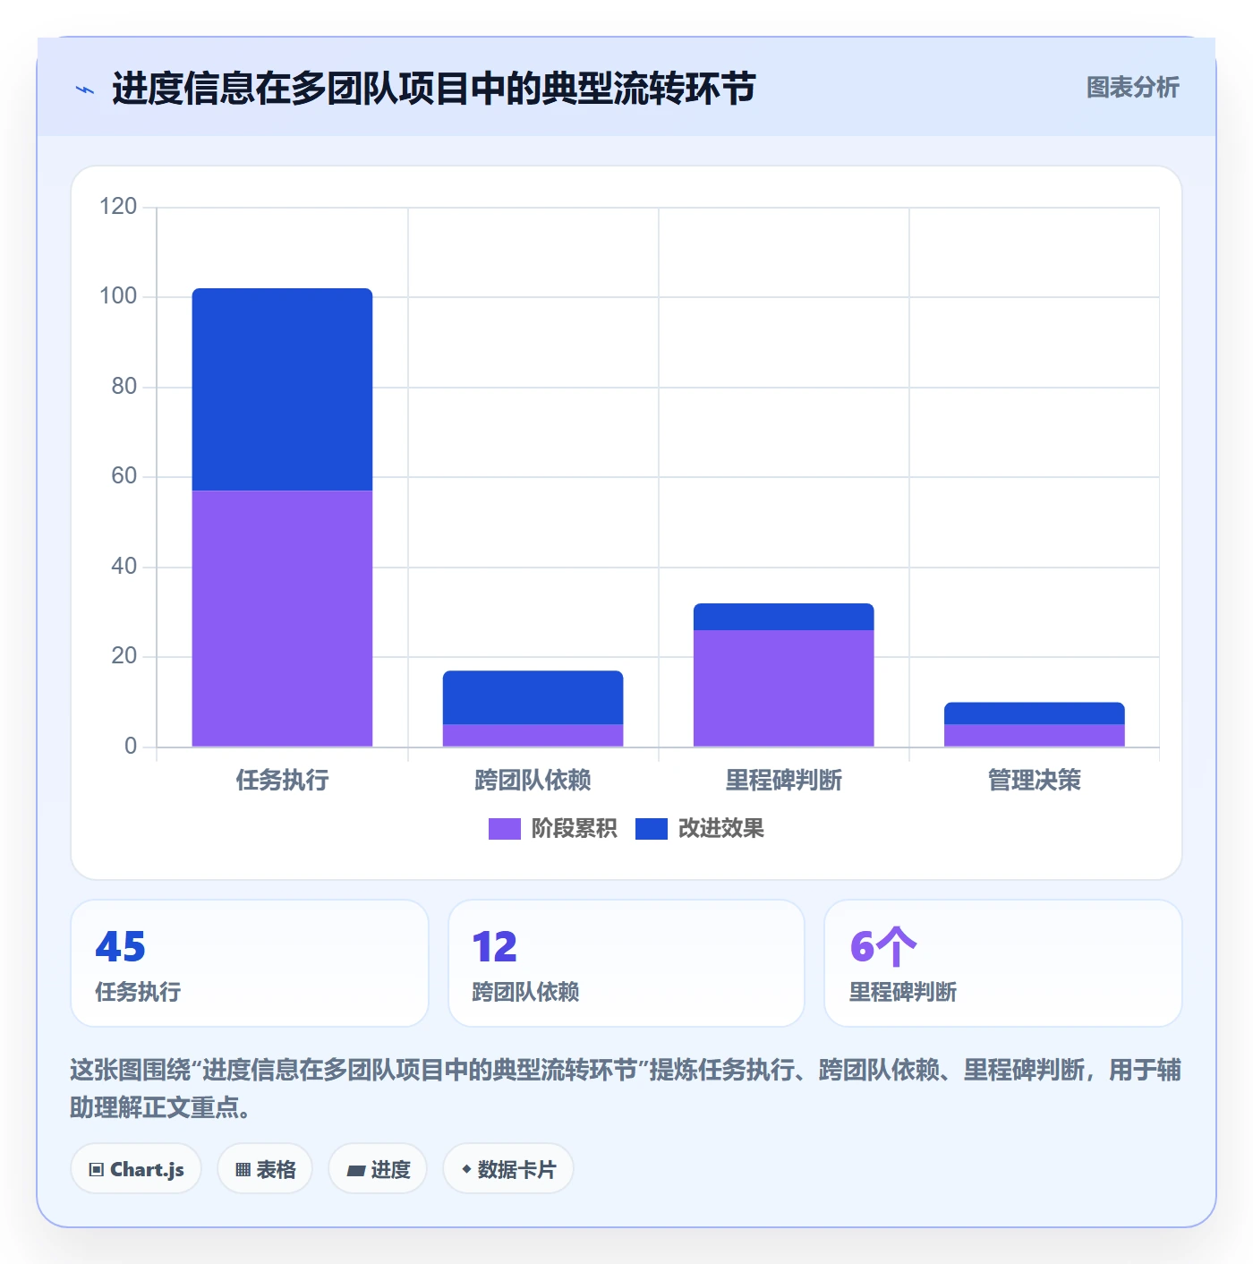This screenshot has width=1253, height=1264.
Task: Click the purple 阶段累积 legend swatch
Action: click(504, 829)
